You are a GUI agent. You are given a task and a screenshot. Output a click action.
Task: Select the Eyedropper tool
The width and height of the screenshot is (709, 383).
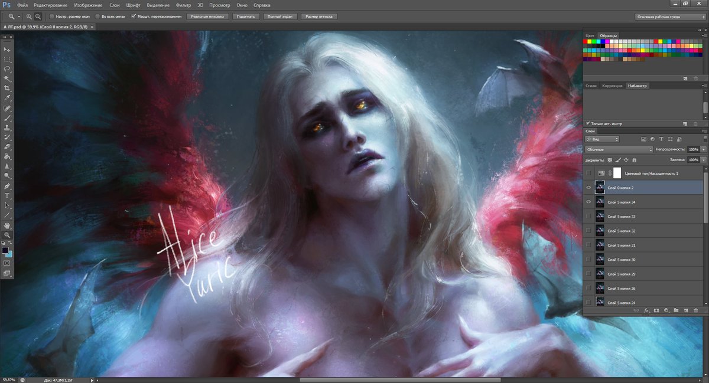7,98
